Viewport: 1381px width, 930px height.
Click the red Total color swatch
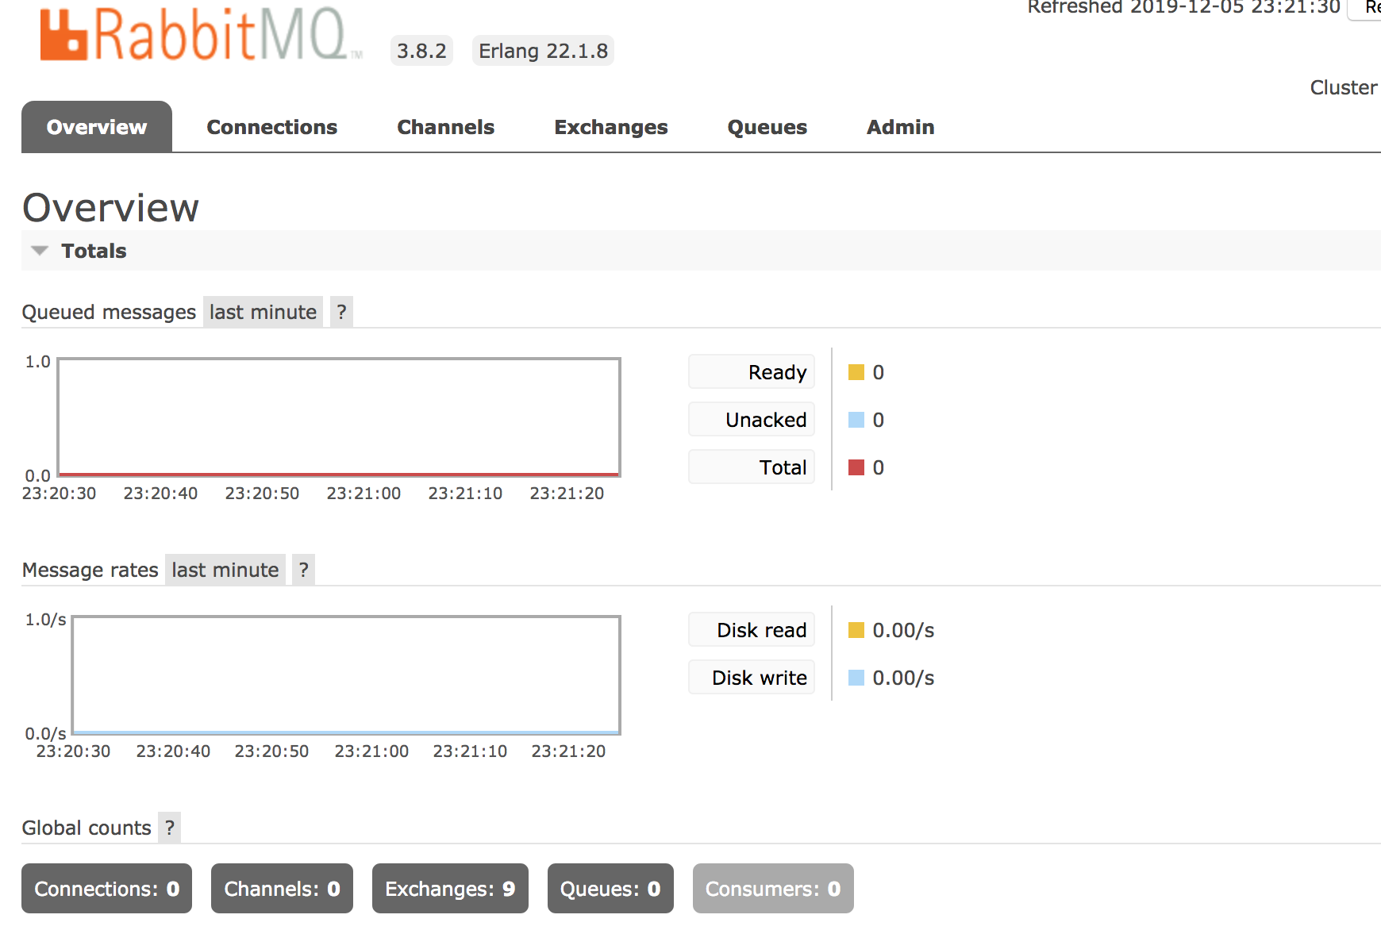tap(856, 467)
